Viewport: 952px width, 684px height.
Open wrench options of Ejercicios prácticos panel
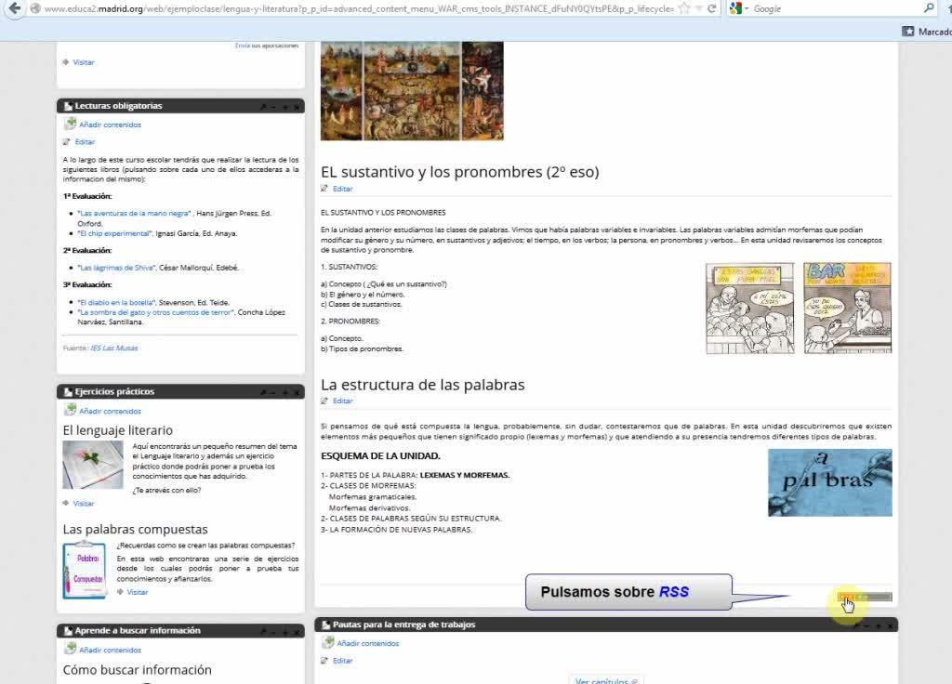(263, 393)
